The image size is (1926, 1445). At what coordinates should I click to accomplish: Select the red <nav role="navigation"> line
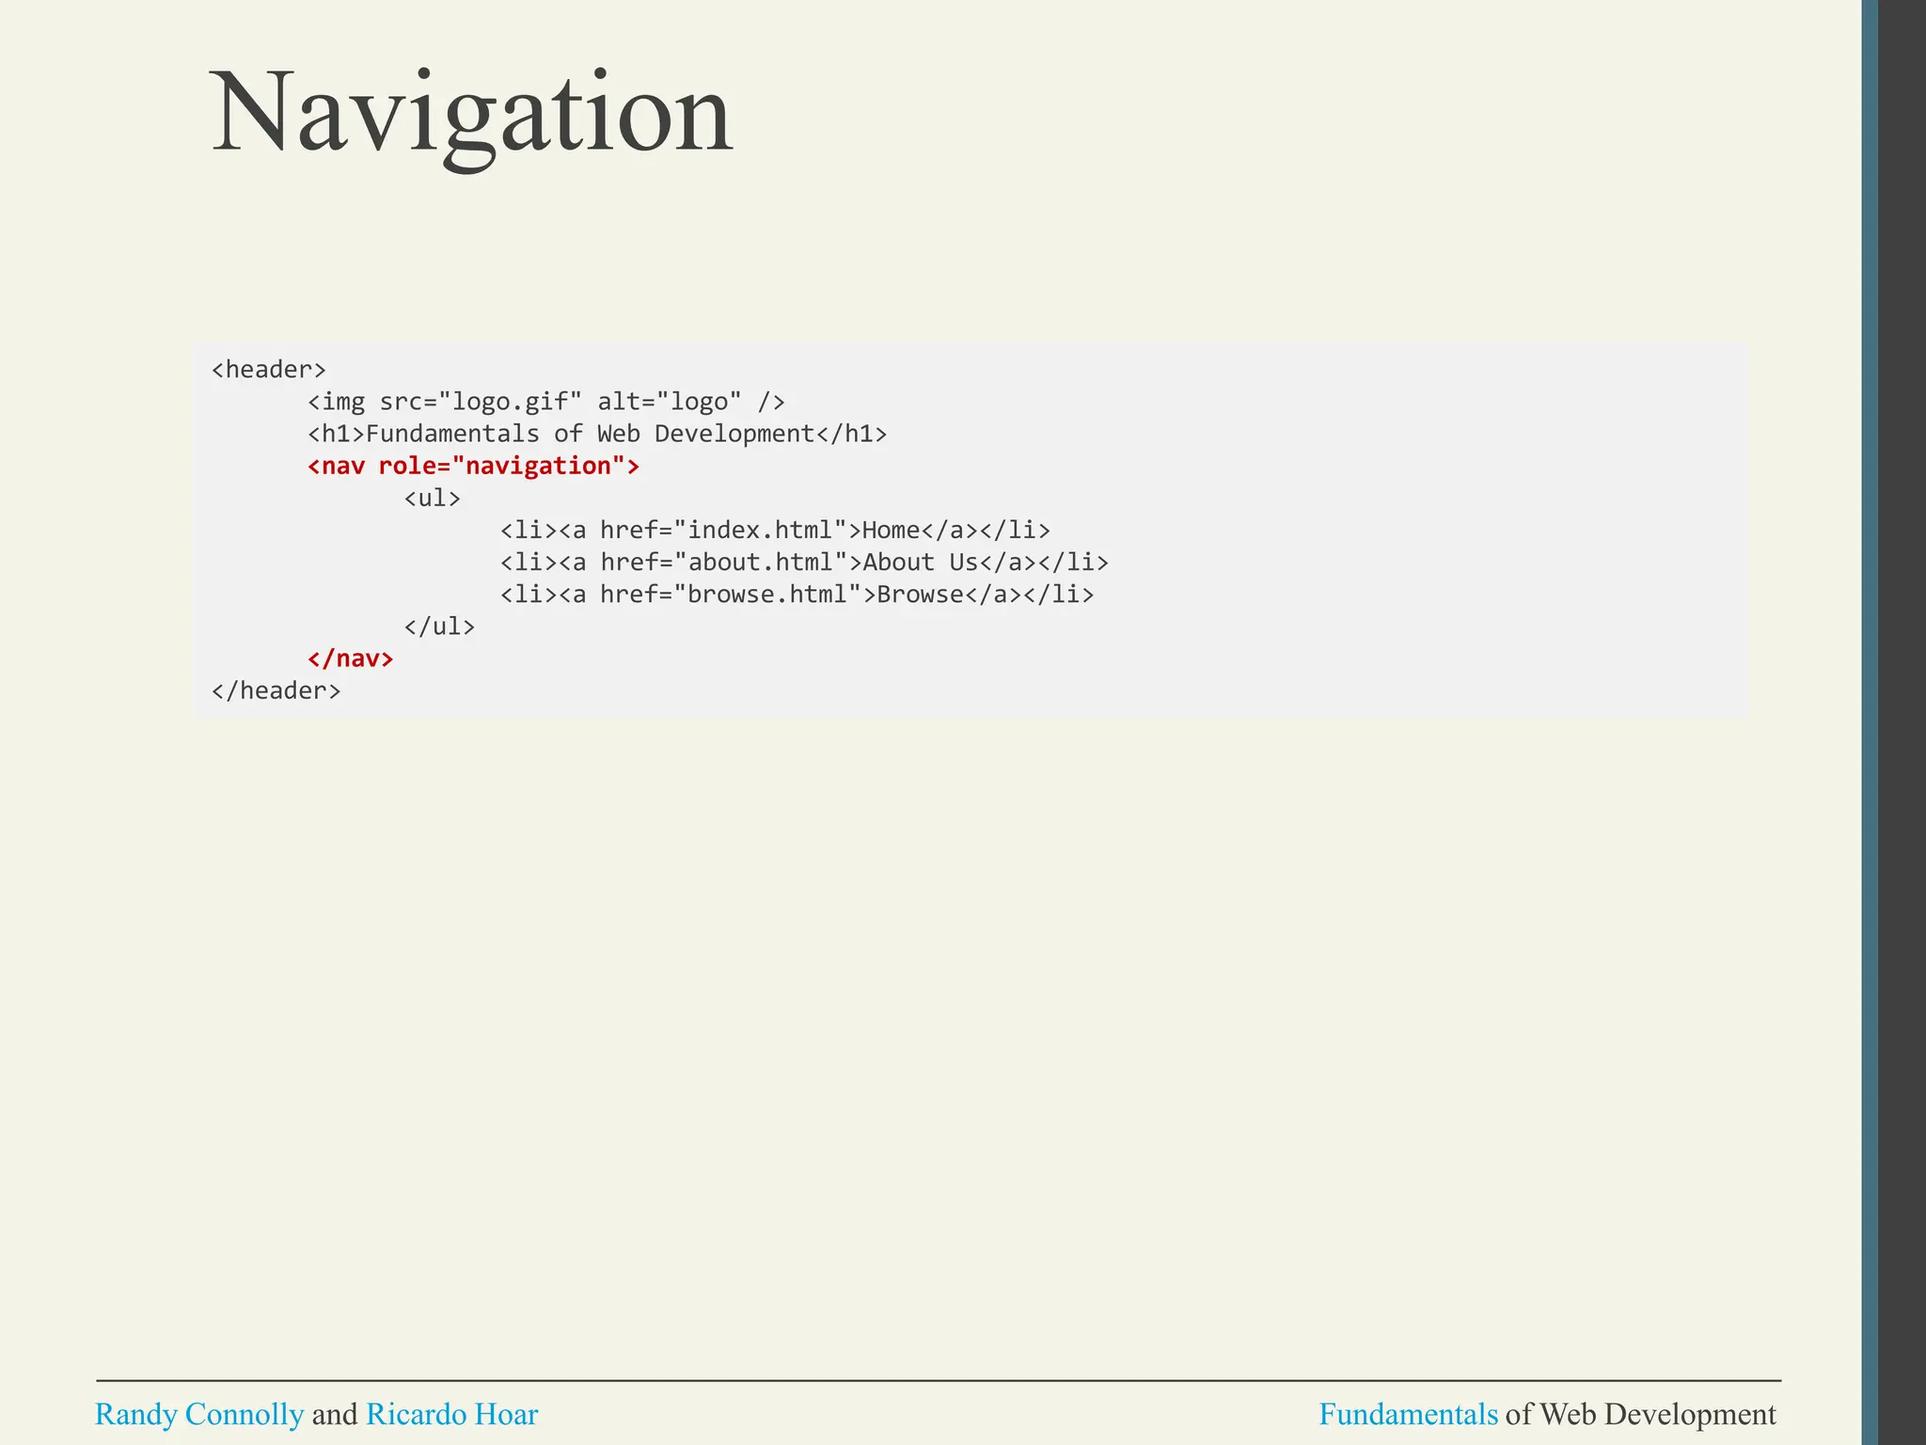(474, 466)
